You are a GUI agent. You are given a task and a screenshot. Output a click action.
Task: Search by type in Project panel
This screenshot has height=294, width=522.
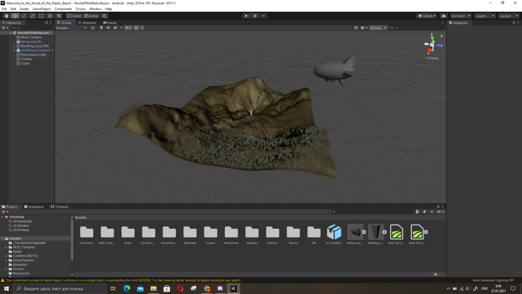(x=417, y=212)
